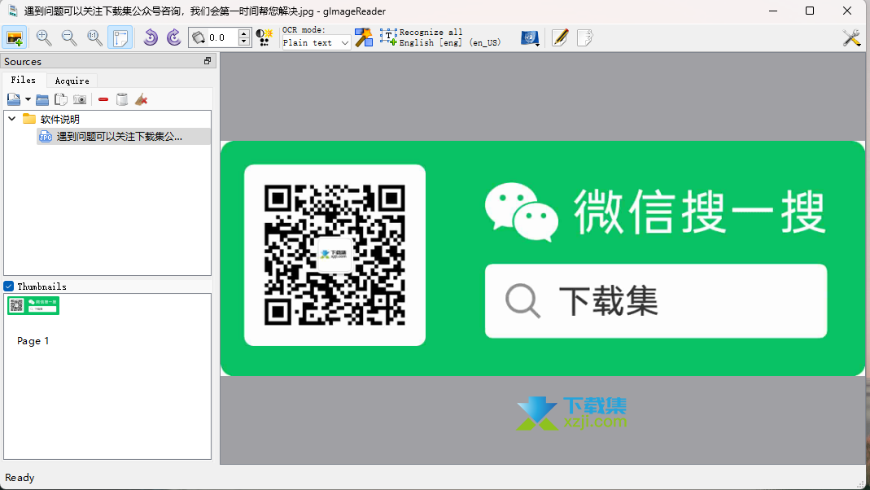
Task: Zoom out of the image
Action: click(x=69, y=37)
